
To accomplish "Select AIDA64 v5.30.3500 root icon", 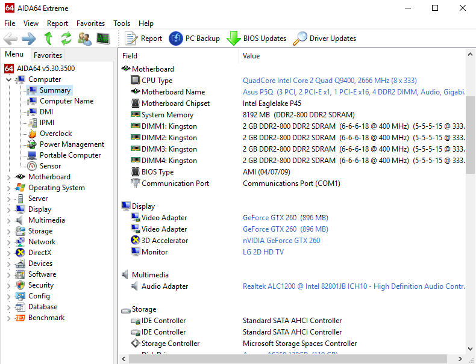I will tap(9, 69).
